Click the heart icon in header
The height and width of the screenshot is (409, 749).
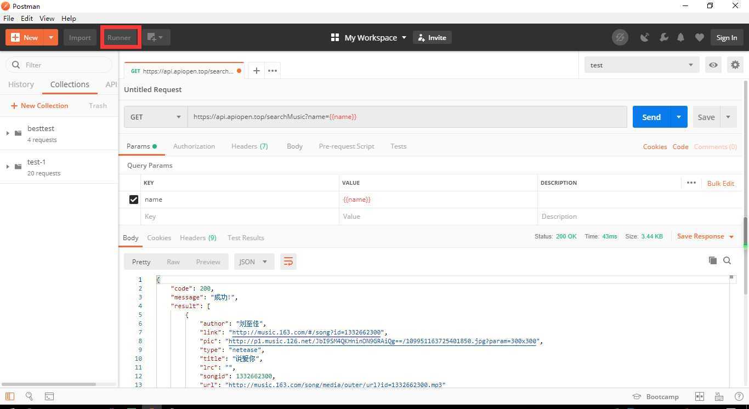[699, 37]
